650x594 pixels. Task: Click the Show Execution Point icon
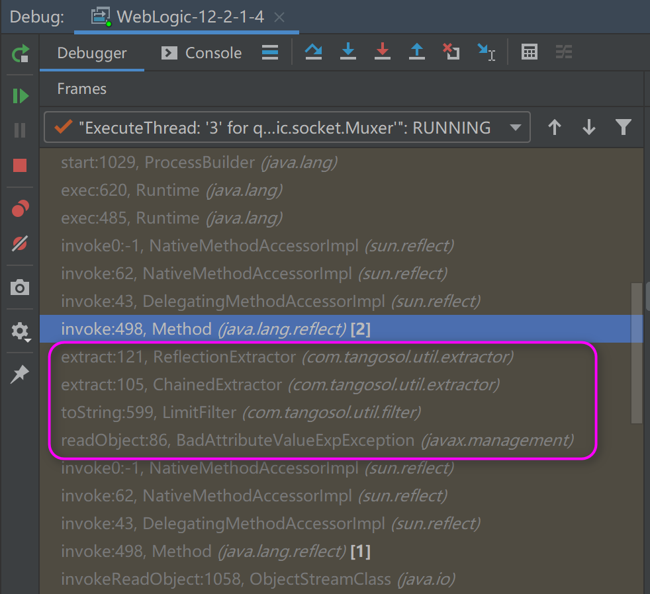click(270, 53)
